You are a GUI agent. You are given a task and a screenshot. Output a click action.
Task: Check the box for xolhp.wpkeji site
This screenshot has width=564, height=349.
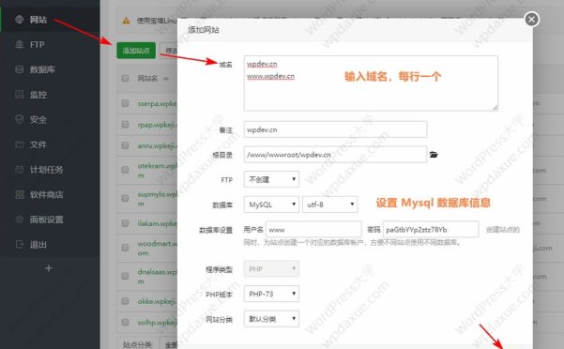(125, 322)
